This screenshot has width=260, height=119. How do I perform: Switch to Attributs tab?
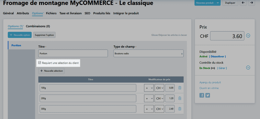[23, 13]
